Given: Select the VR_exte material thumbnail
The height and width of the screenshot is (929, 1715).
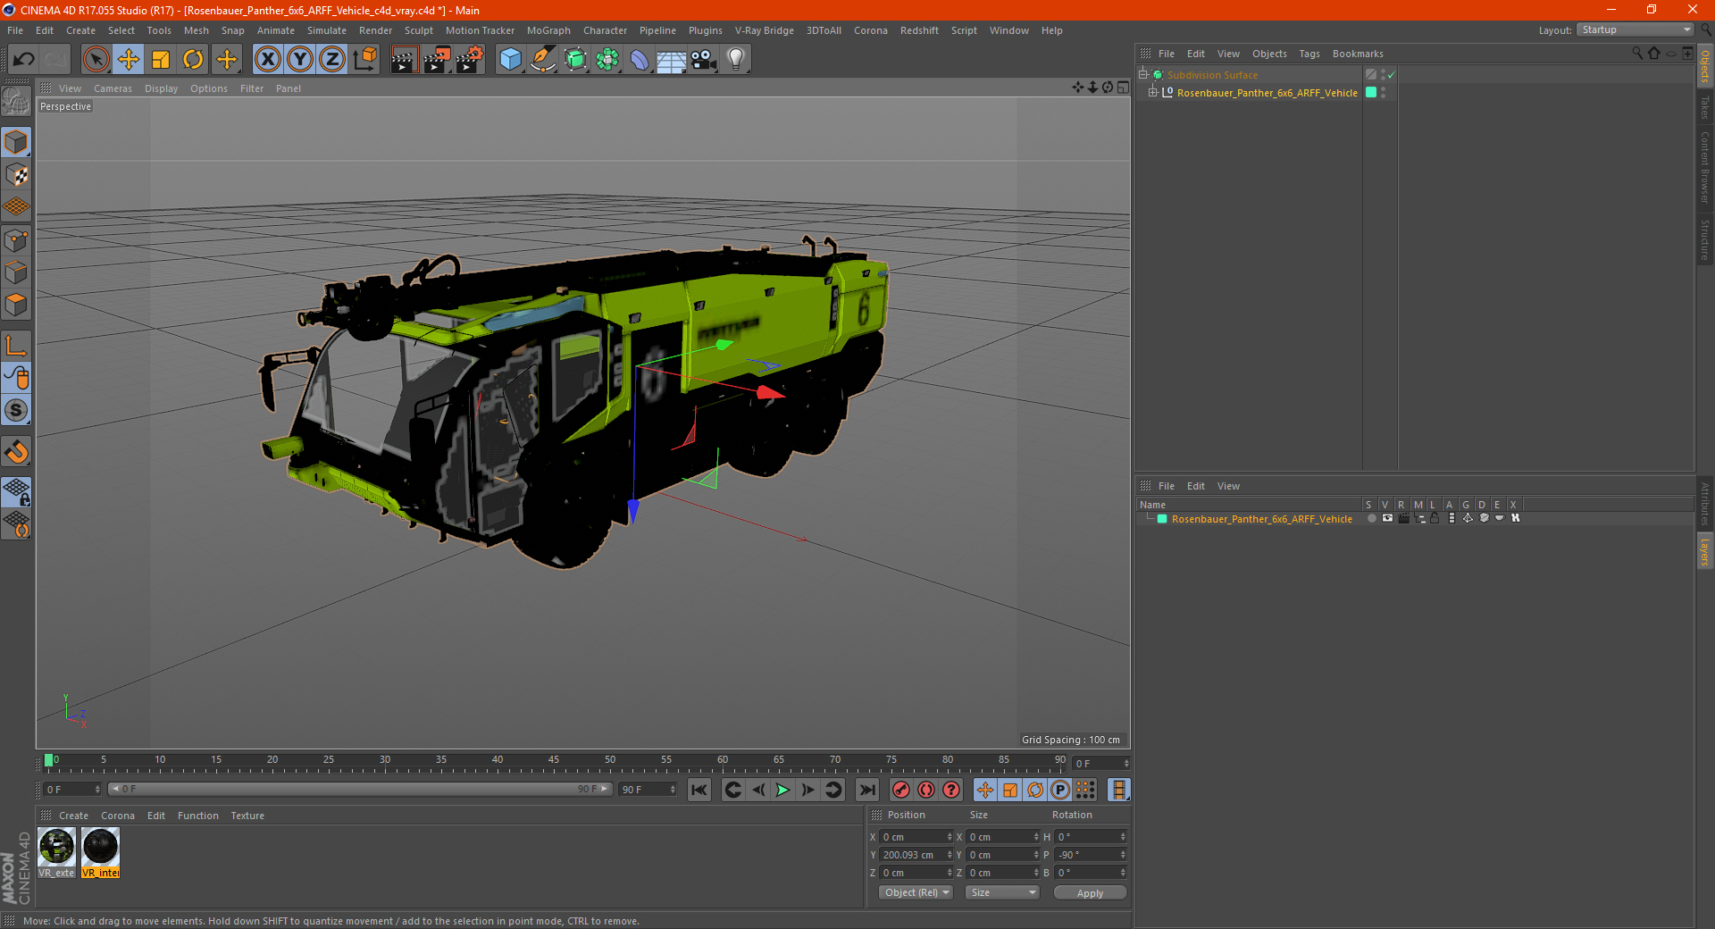Looking at the screenshot, I should (57, 848).
